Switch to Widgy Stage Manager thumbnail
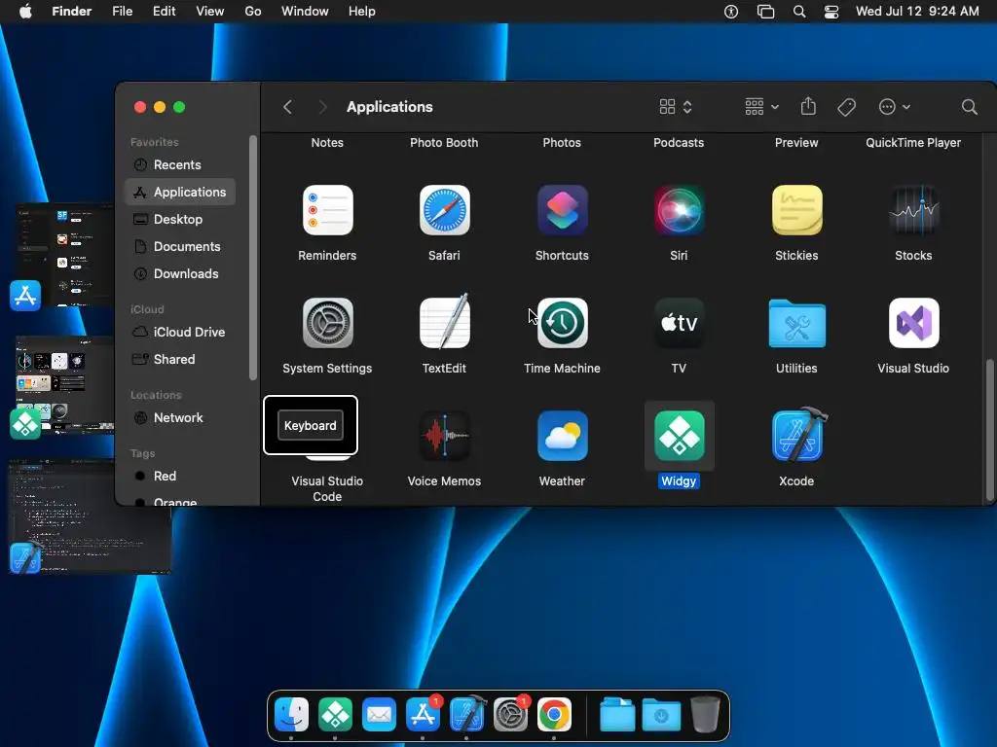The image size is (997, 747). 63,387
